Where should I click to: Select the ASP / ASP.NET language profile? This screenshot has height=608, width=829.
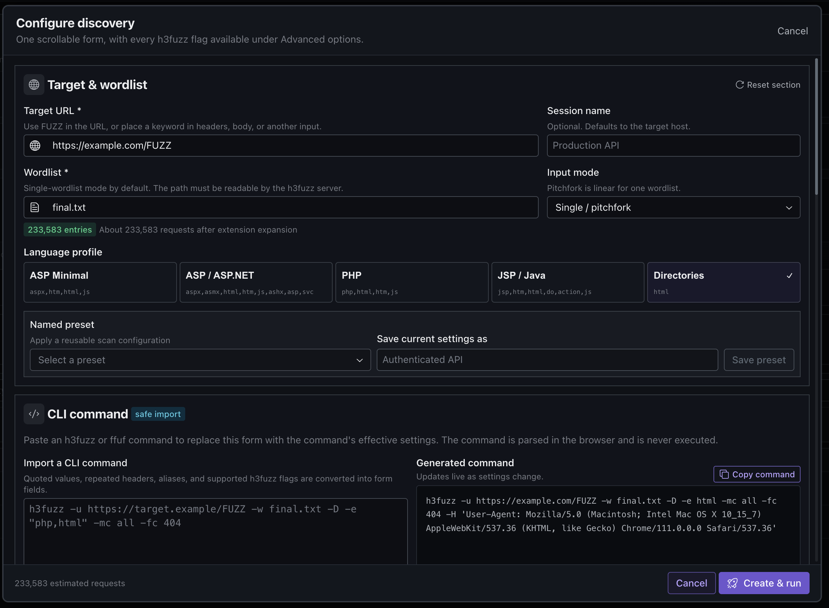[256, 282]
